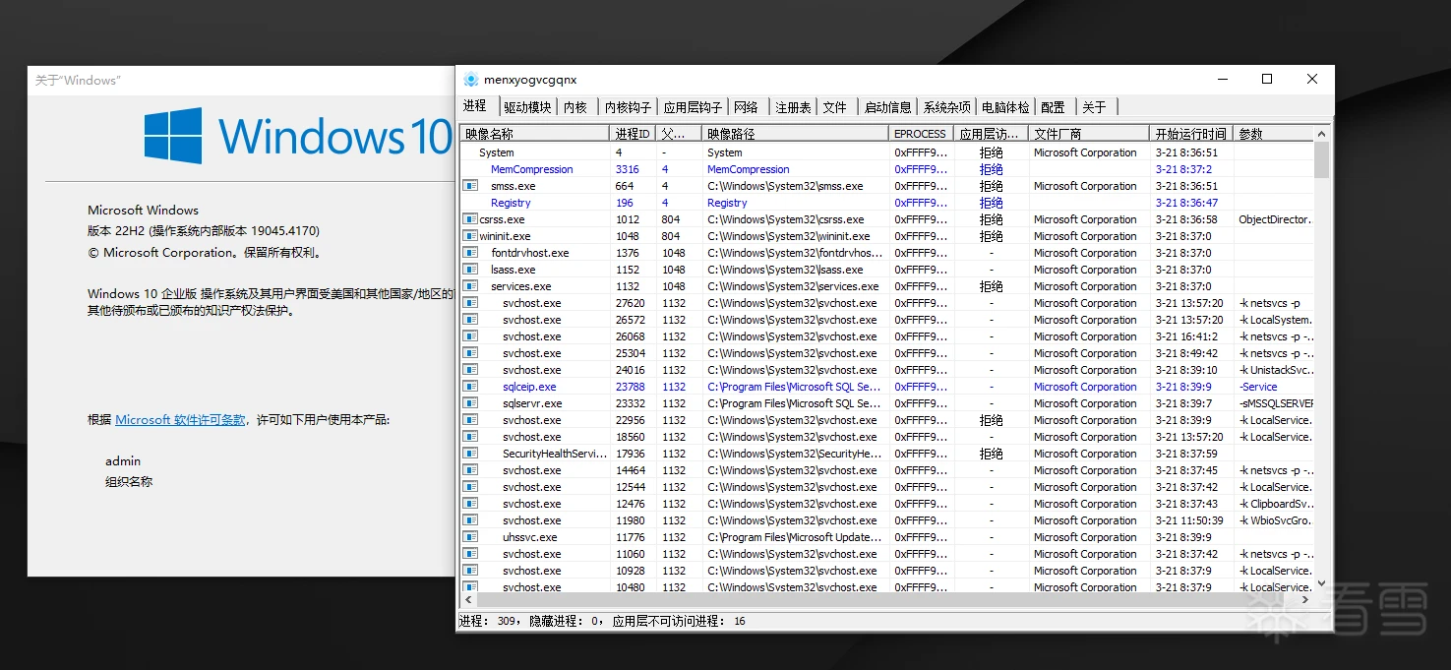Click the process icon beside sqlservr.exe
Screen dimensions: 1451x670
pyautogui.click(x=470, y=403)
